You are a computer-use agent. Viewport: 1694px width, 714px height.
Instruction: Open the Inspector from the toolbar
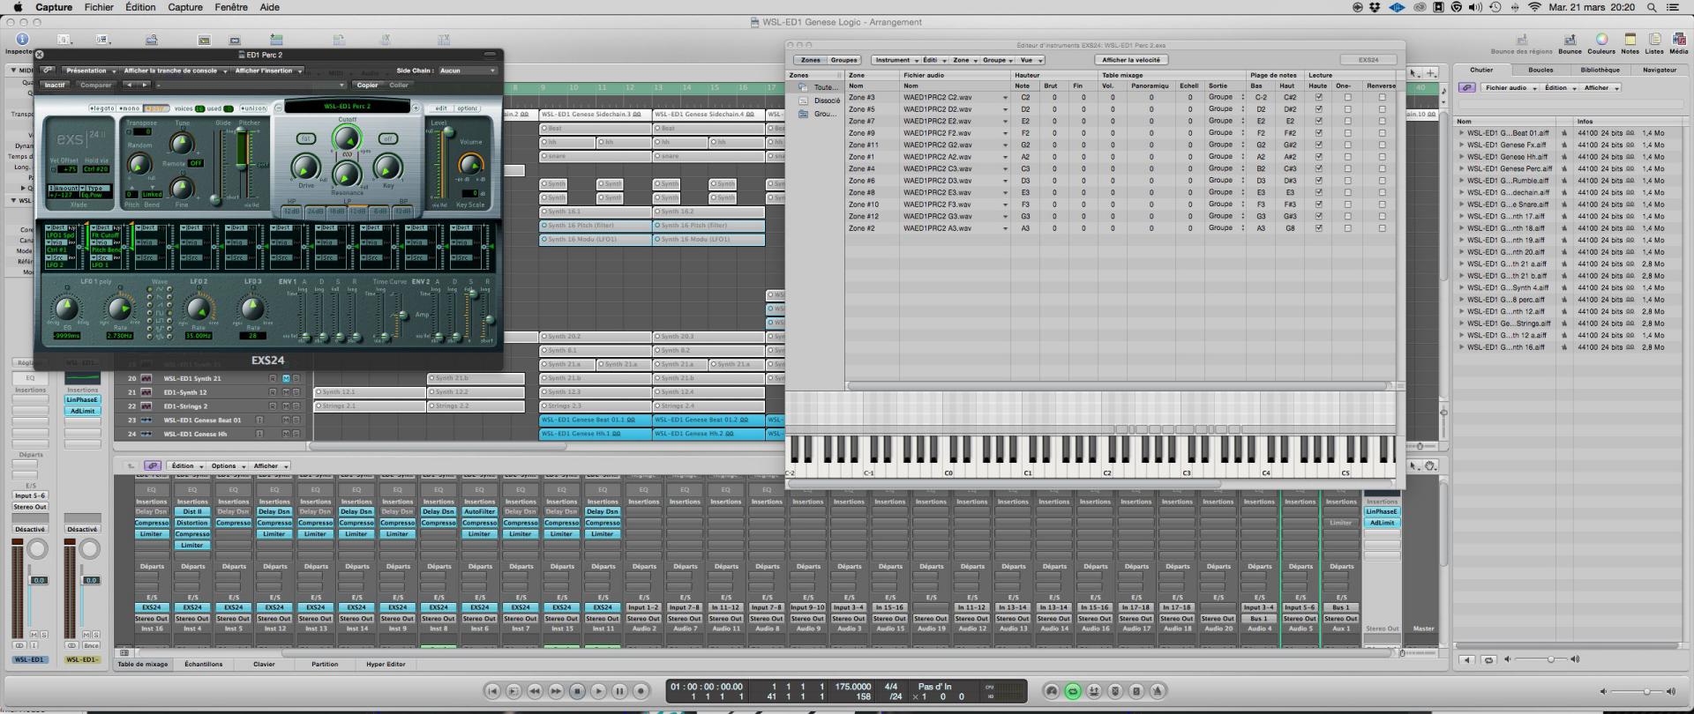(x=22, y=40)
